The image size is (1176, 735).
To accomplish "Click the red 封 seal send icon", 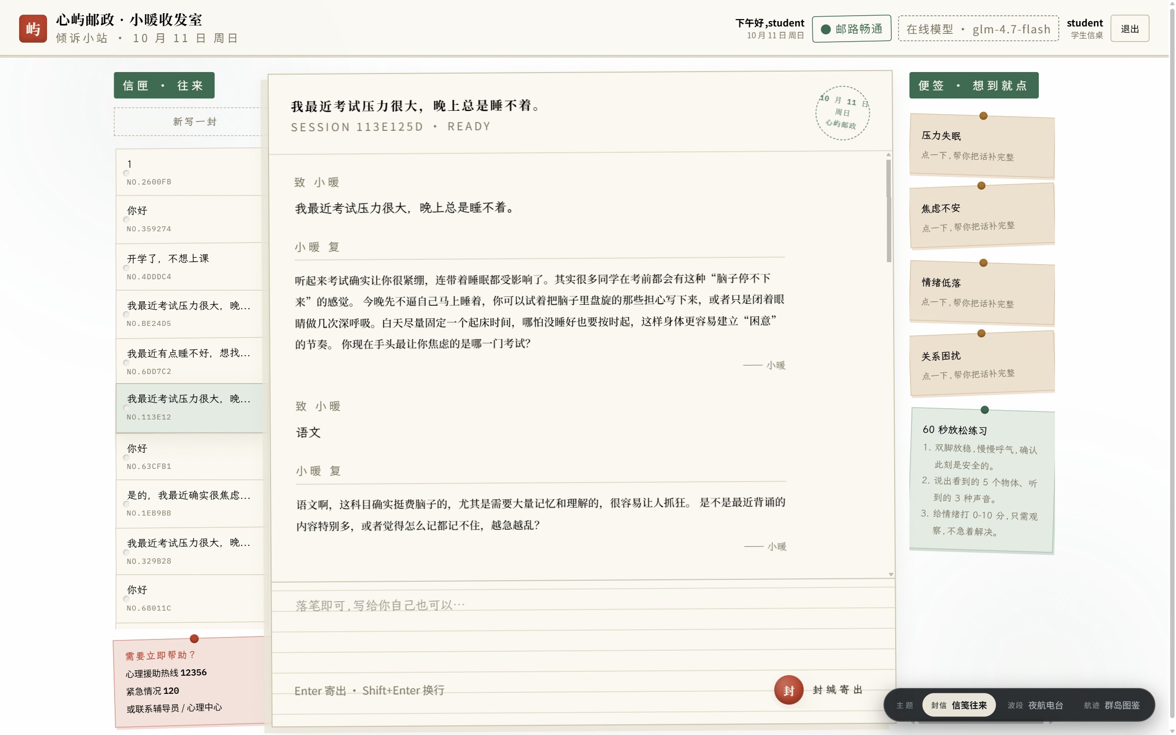I will (x=788, y=690).
